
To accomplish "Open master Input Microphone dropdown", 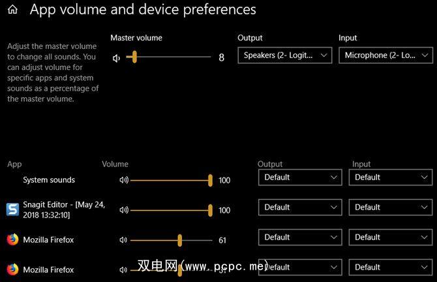I will (x=387, y=55).
